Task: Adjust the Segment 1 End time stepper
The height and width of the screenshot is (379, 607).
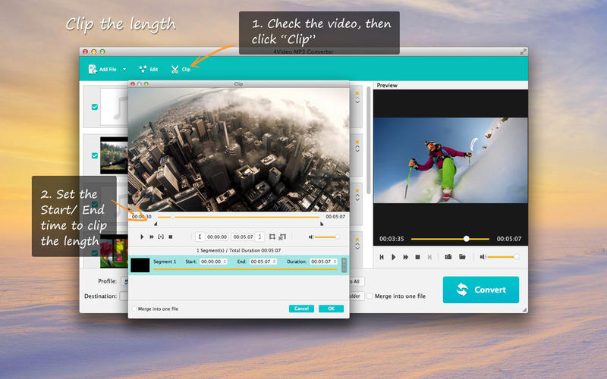Action: (x=275, y=262)
